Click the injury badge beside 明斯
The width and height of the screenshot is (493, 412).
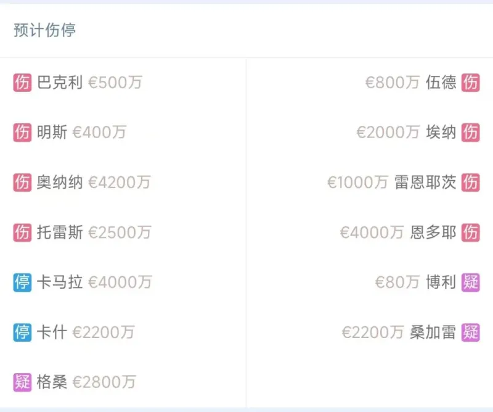22,132
